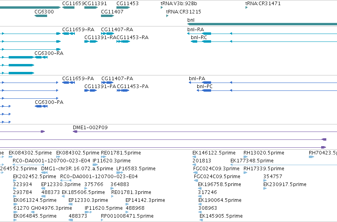Open DMG1-chr3R.16.072.a.5prime label
Screen dimensions: 337x222
point(77,169)
